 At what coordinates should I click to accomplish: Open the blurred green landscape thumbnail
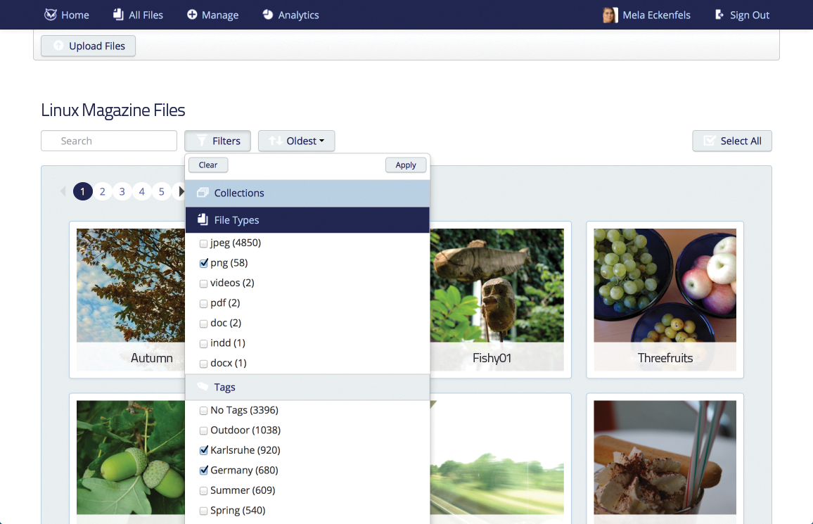497,459
